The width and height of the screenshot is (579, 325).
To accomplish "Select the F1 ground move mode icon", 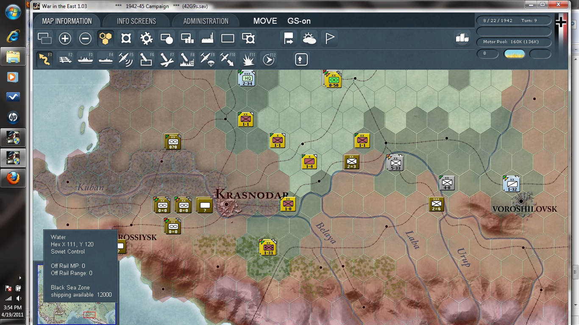I will pos(45,59).
